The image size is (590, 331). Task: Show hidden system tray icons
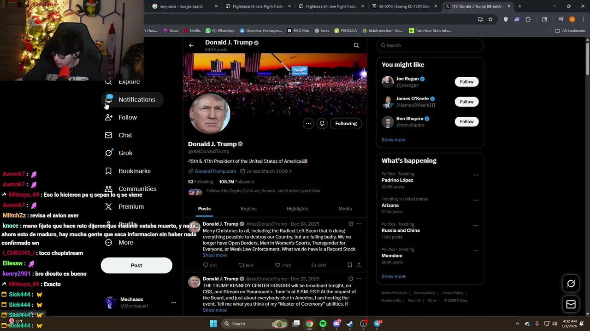click(517, 324)
